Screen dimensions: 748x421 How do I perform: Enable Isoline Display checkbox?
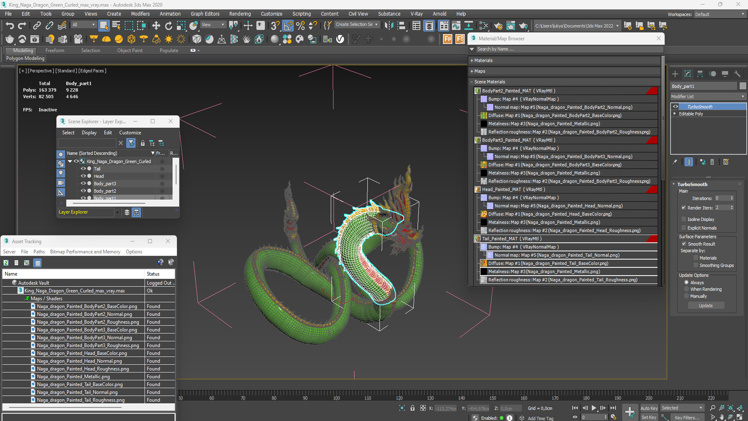[x=684, y=219]
